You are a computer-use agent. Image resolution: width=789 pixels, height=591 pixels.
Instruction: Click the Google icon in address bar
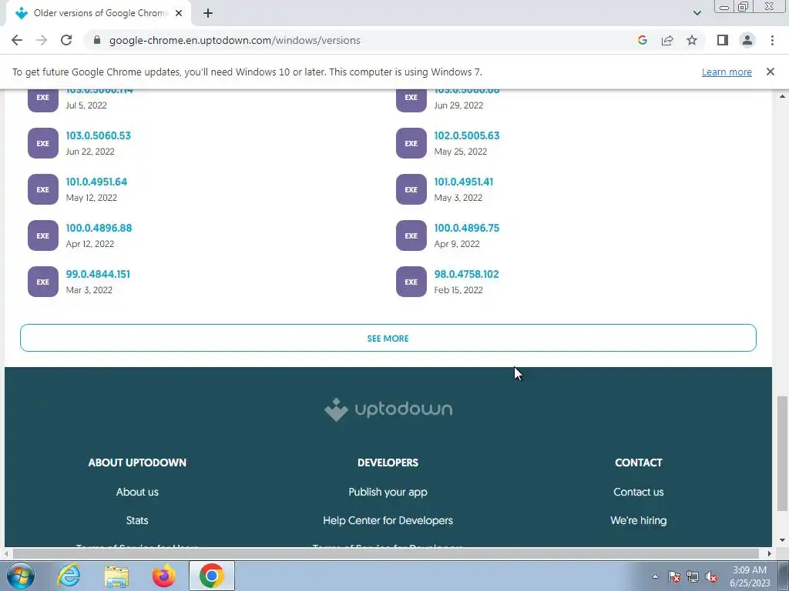(642, 40)
